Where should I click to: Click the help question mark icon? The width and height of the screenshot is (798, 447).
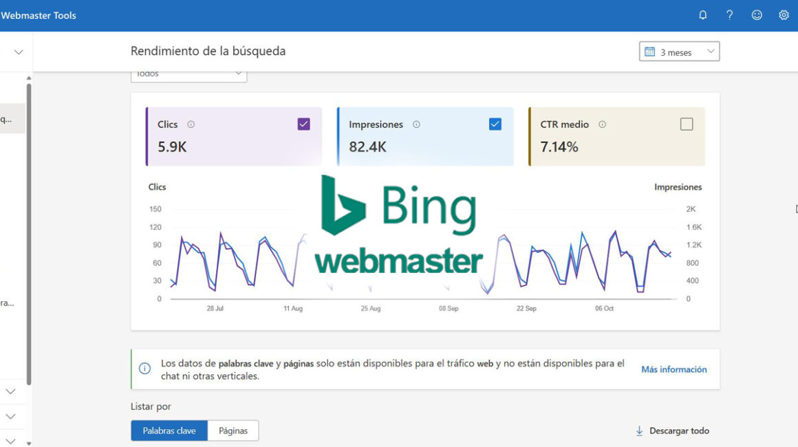(x=729, y=15)
